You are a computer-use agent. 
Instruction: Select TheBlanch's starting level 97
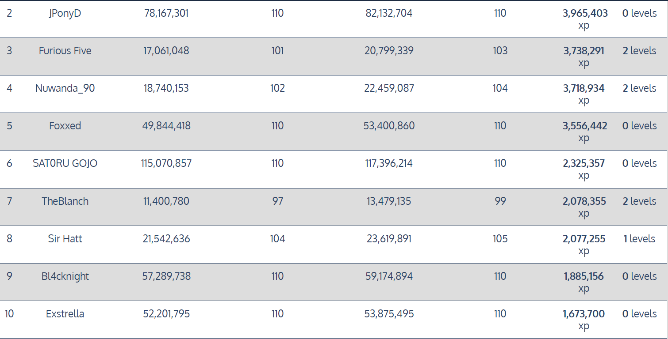pyautogui.click(x=277, y=201)
